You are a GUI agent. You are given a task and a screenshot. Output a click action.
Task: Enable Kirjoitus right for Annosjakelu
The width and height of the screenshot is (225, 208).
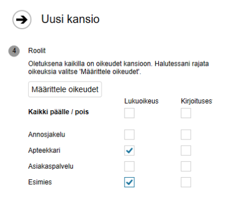[186, 134]
